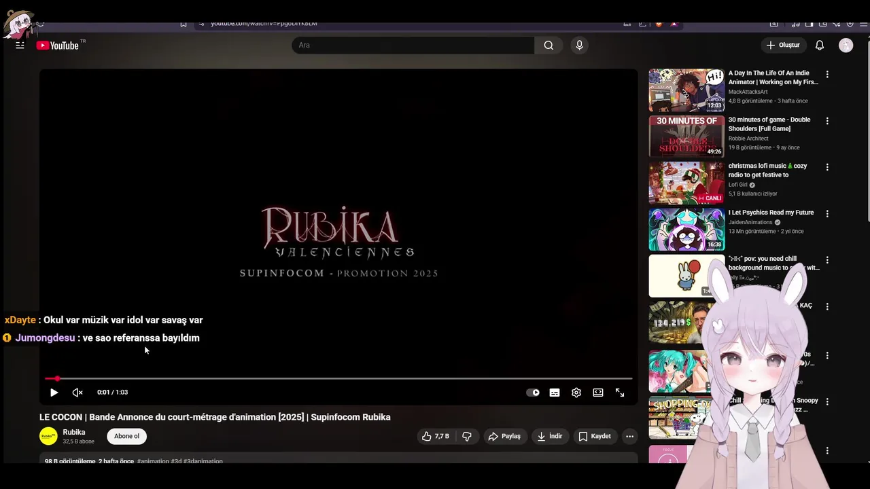
Task: Toggle subtitles captions button
Action: (x=555, y=393)
